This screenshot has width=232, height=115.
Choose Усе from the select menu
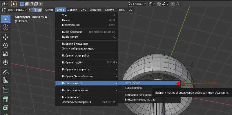coord(86,15)
